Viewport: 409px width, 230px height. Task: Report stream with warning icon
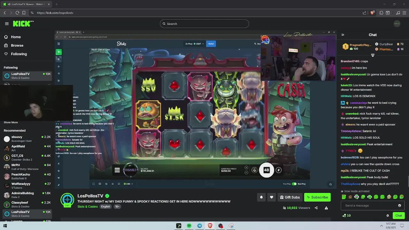(326, 208)
